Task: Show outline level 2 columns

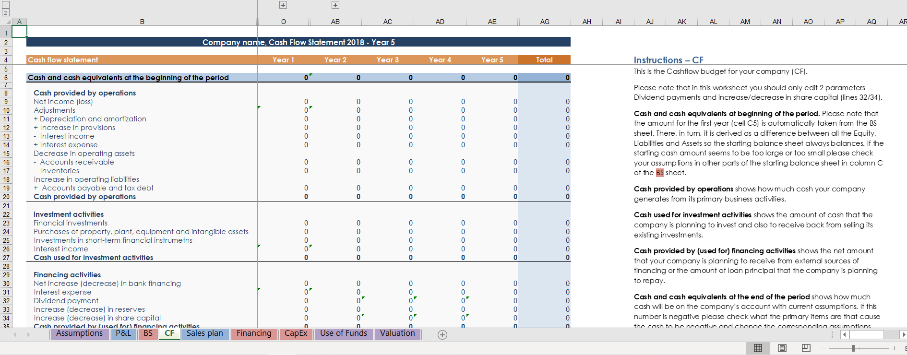Action: tap(6, 13)
